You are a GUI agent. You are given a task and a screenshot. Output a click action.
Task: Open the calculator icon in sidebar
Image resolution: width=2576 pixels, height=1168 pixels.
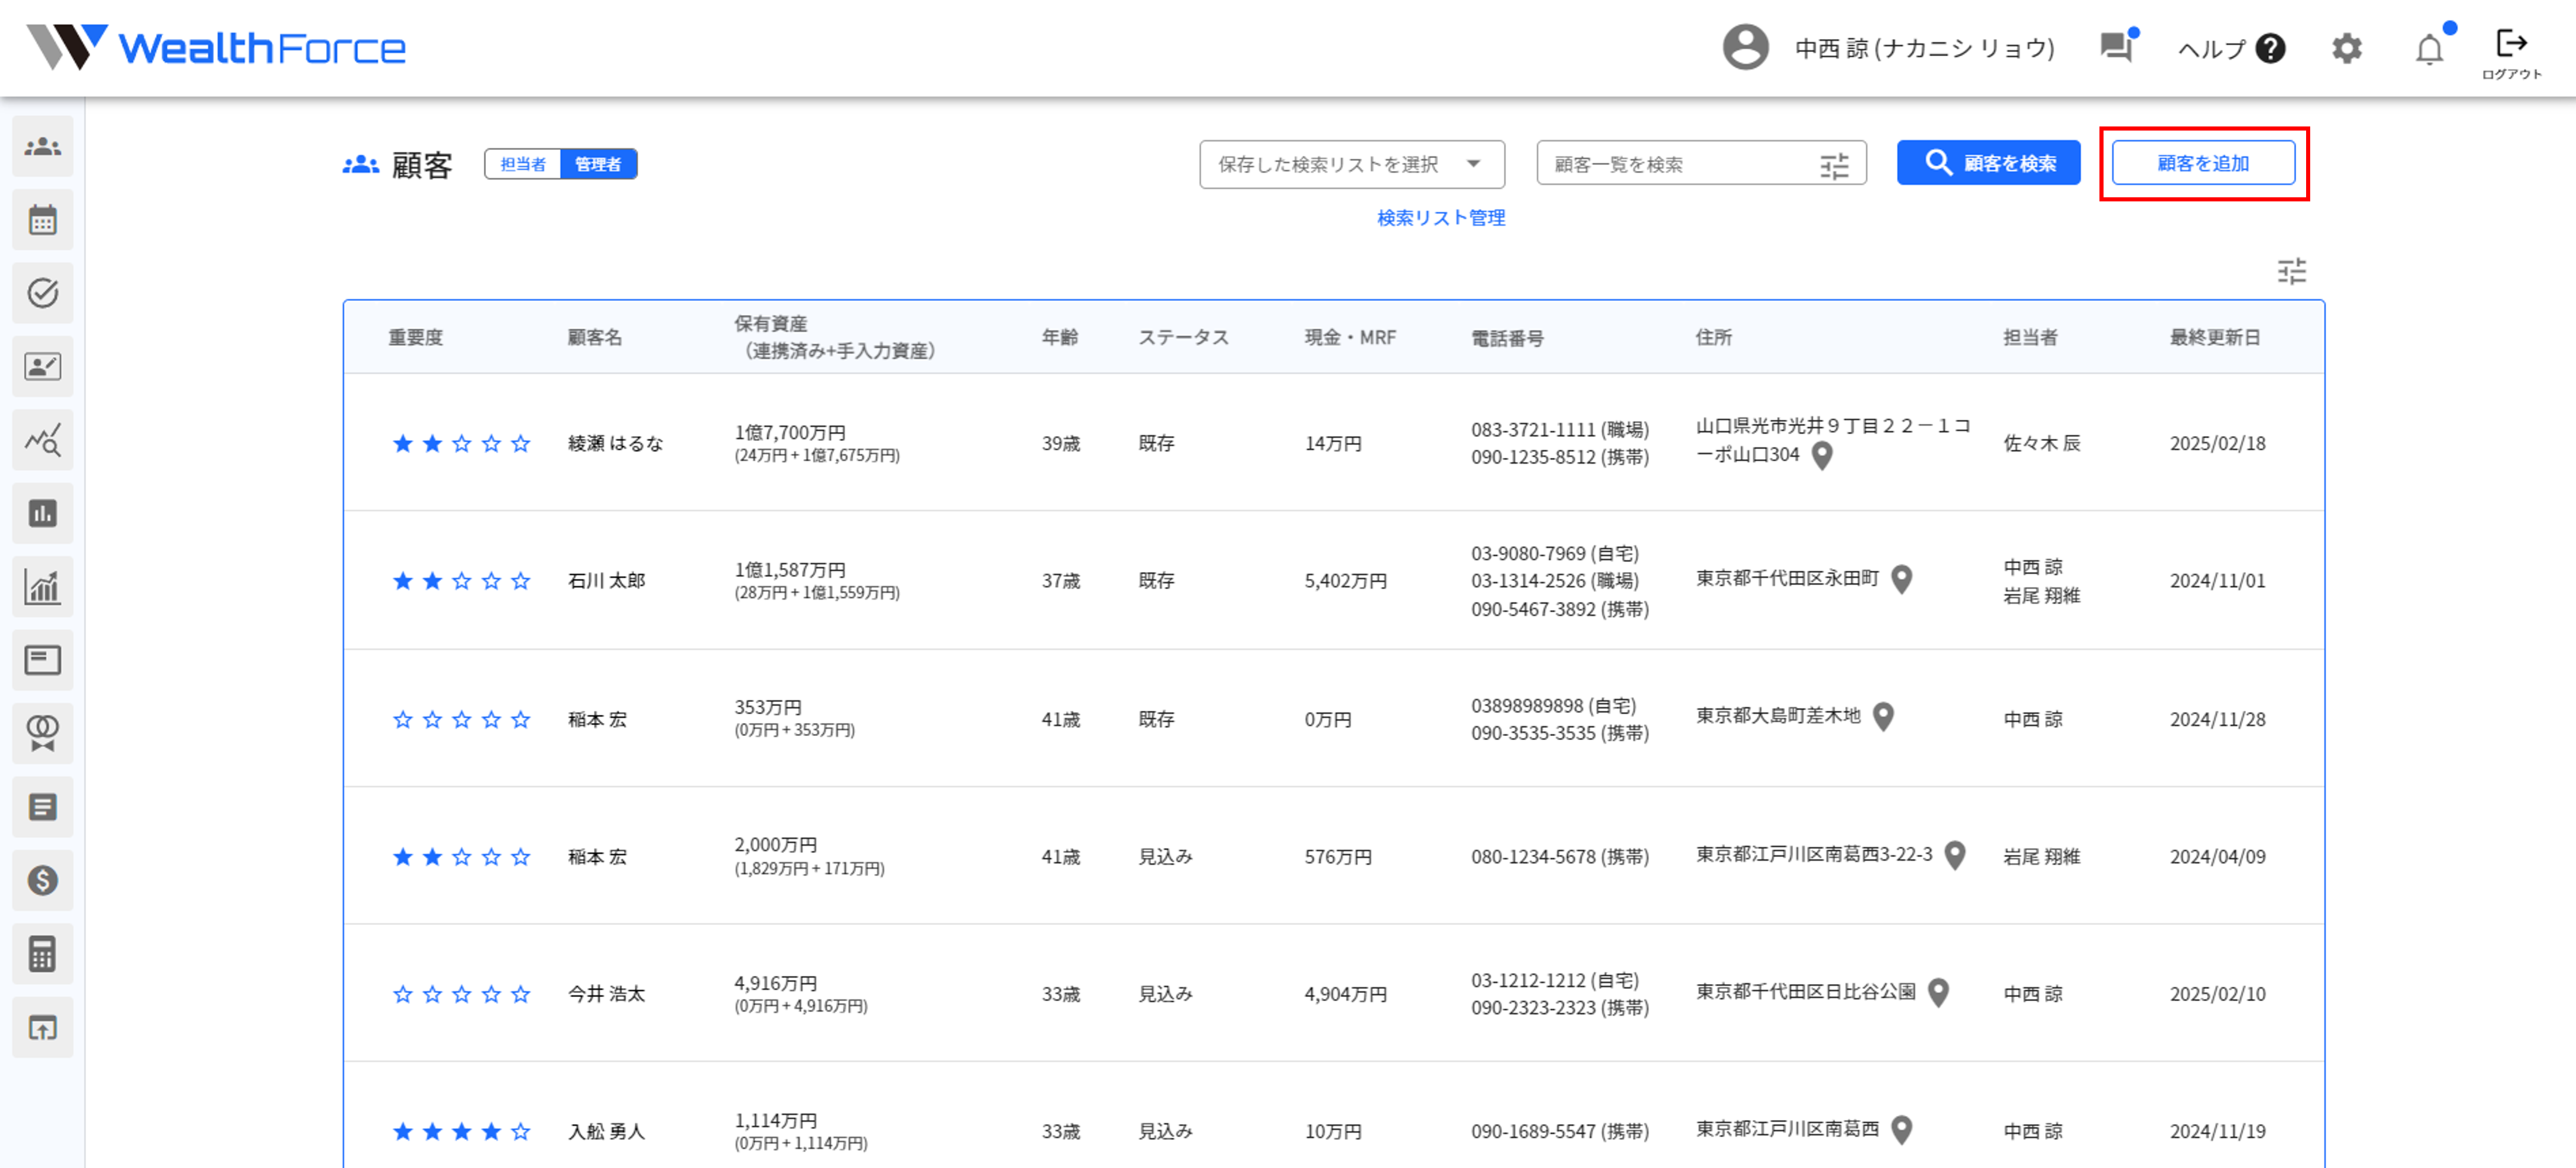tap(42, 954)
